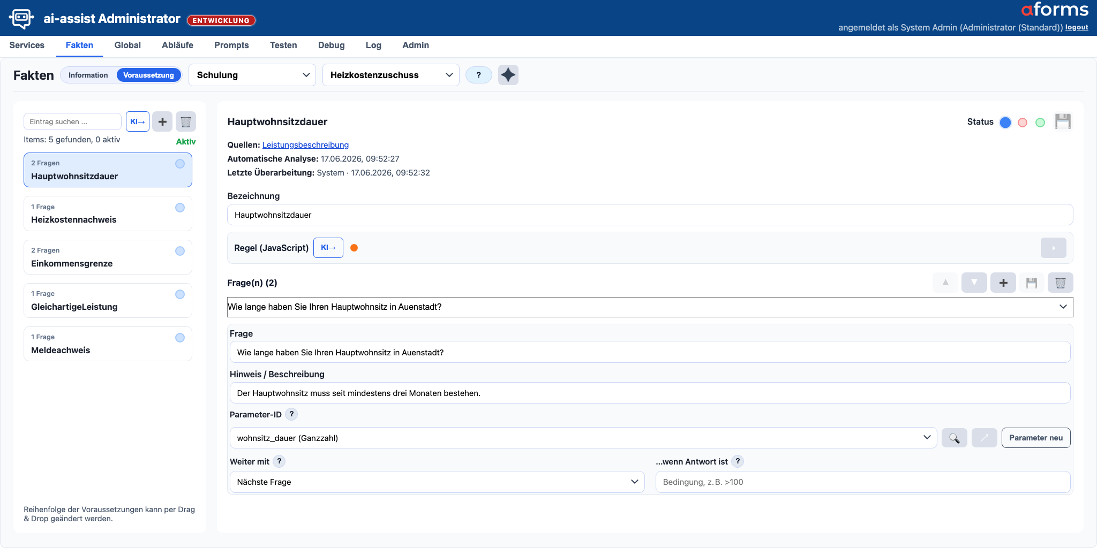Set status to blue radio option

[1005, 123]
